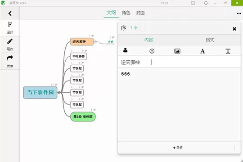Screen dimensions: 243x162
Task: Click the screen capture icon in title bar
Action: pyautogui.click(x=193, y=3)
